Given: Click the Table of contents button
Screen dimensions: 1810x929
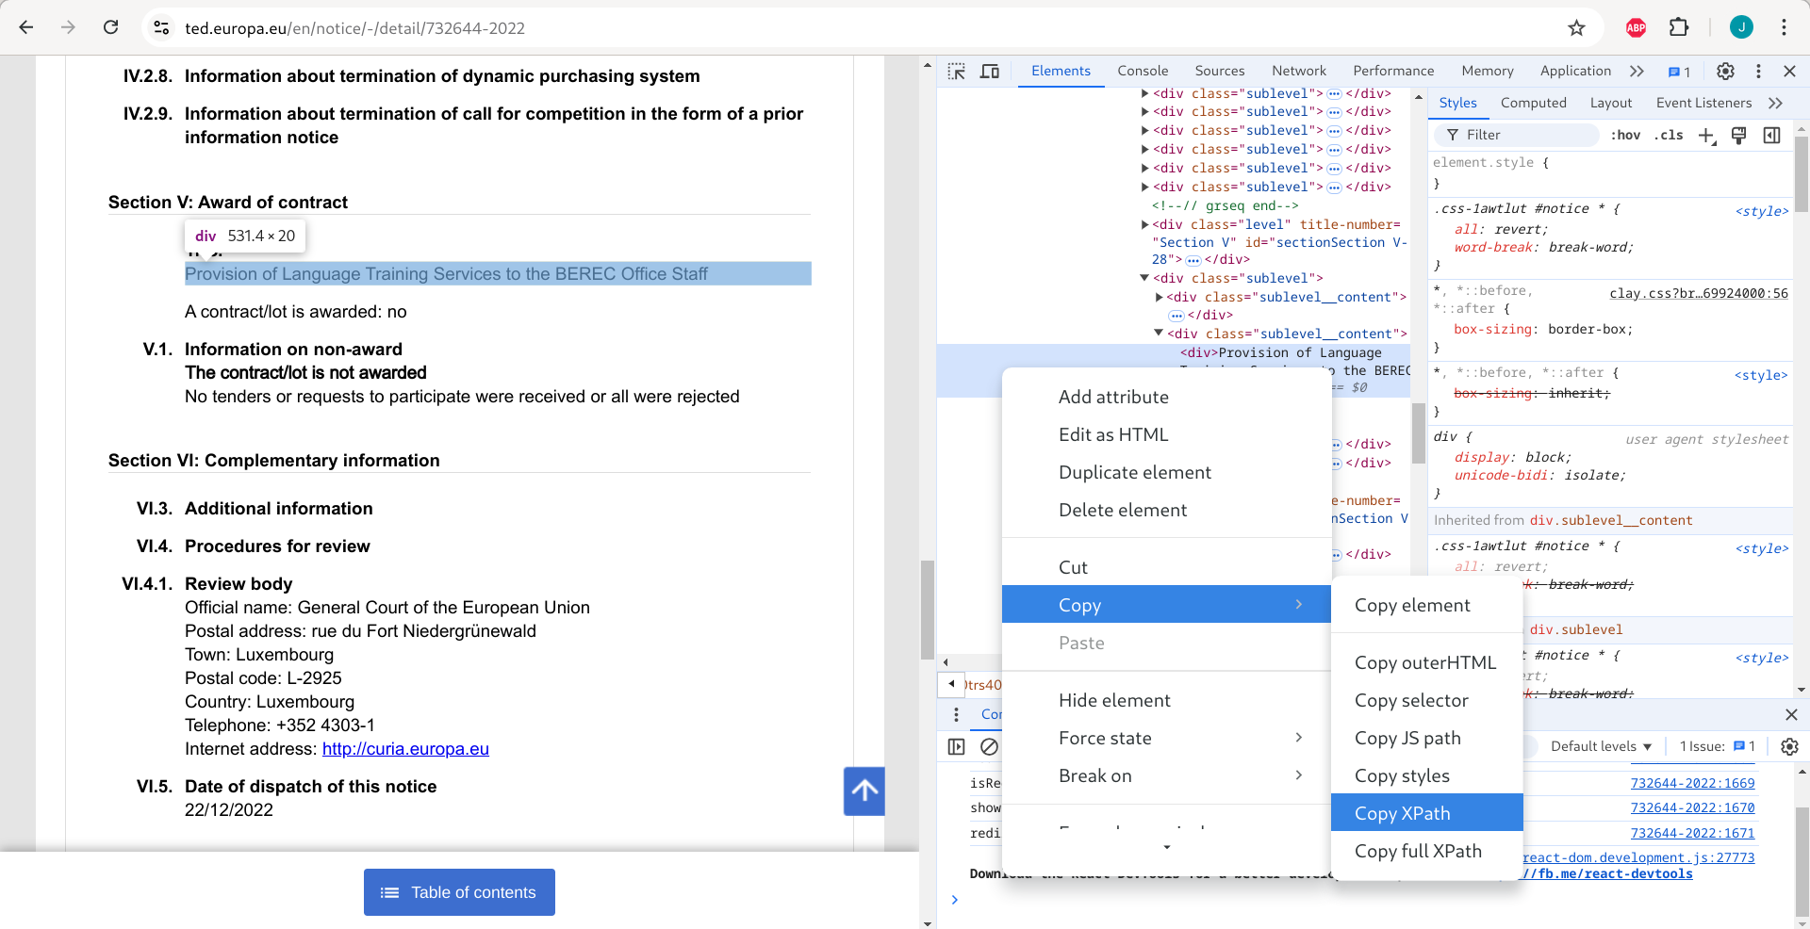Looking at the screenshot, I should [x=459, y=892].
